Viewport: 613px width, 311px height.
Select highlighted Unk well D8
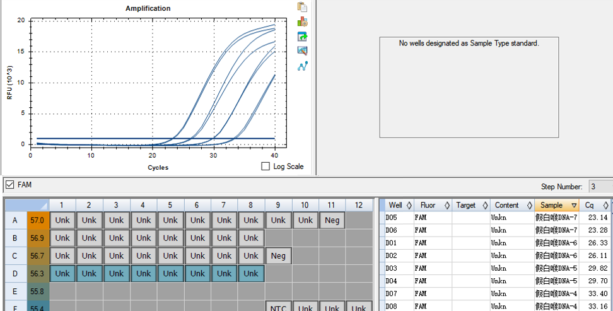(251, 273)
